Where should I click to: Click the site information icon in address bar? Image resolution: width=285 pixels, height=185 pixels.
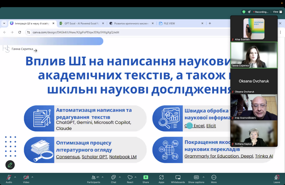(x=29, y=32)
